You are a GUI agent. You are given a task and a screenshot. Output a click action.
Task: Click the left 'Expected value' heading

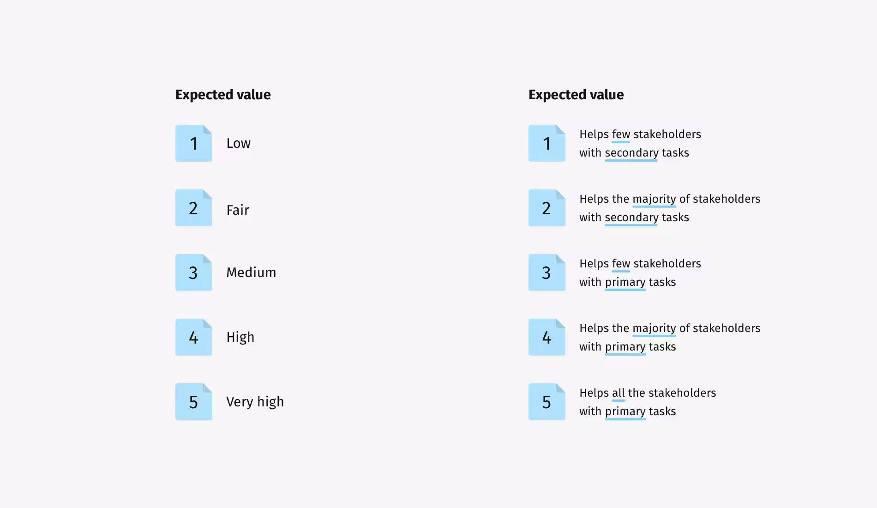pyautogui.click(x=223, y=95)
